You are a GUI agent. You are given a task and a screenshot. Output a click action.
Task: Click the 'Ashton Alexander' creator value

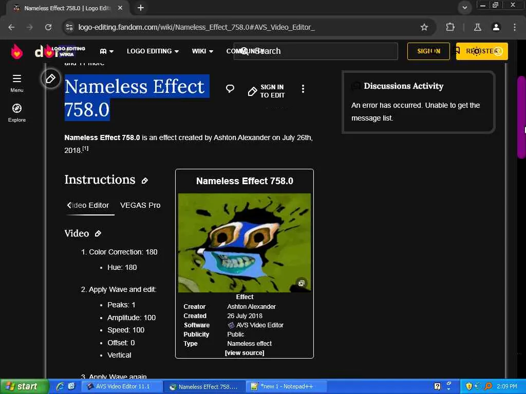pos(251,307)
